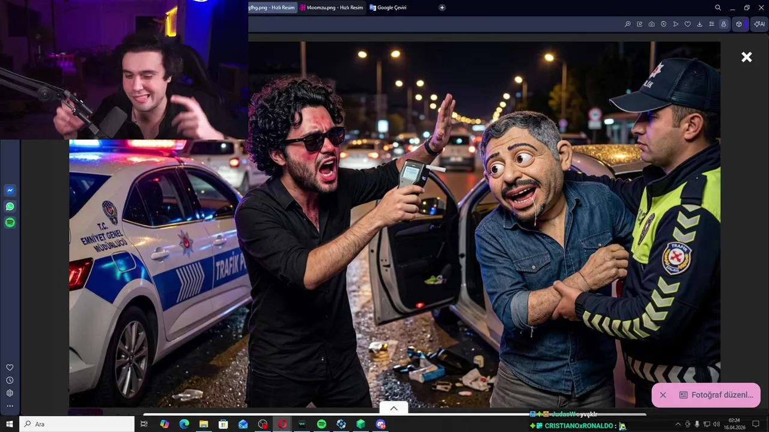Screen dimensions: 769x432
Task: Click the send arrow toolbar icon
Action: [676, 24]
